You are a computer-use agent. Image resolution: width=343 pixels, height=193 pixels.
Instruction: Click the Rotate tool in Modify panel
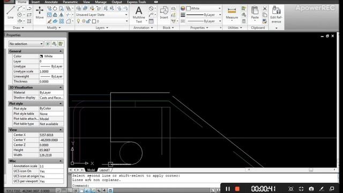[x=55, y=9]
